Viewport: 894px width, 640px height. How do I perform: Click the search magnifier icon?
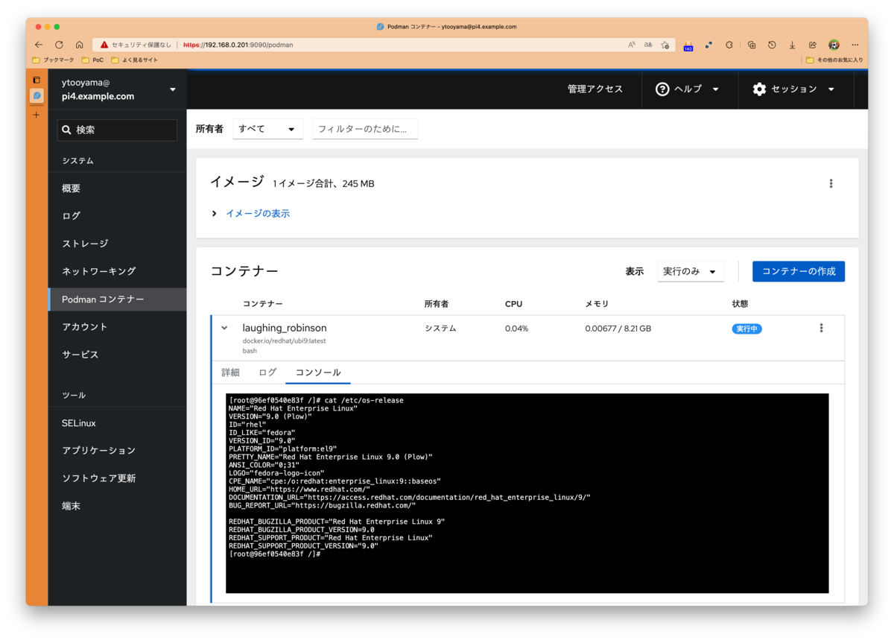tap(66, 130)
